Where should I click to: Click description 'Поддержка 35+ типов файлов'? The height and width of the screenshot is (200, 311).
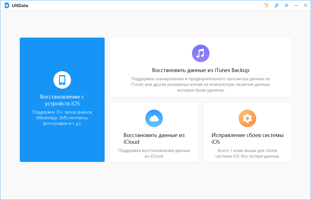tap(62, 112)
